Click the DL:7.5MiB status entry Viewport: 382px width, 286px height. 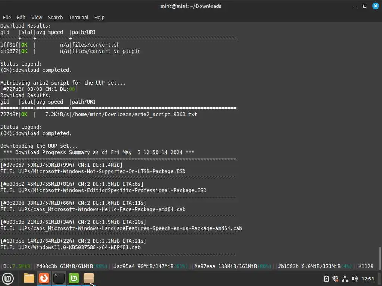16,266
